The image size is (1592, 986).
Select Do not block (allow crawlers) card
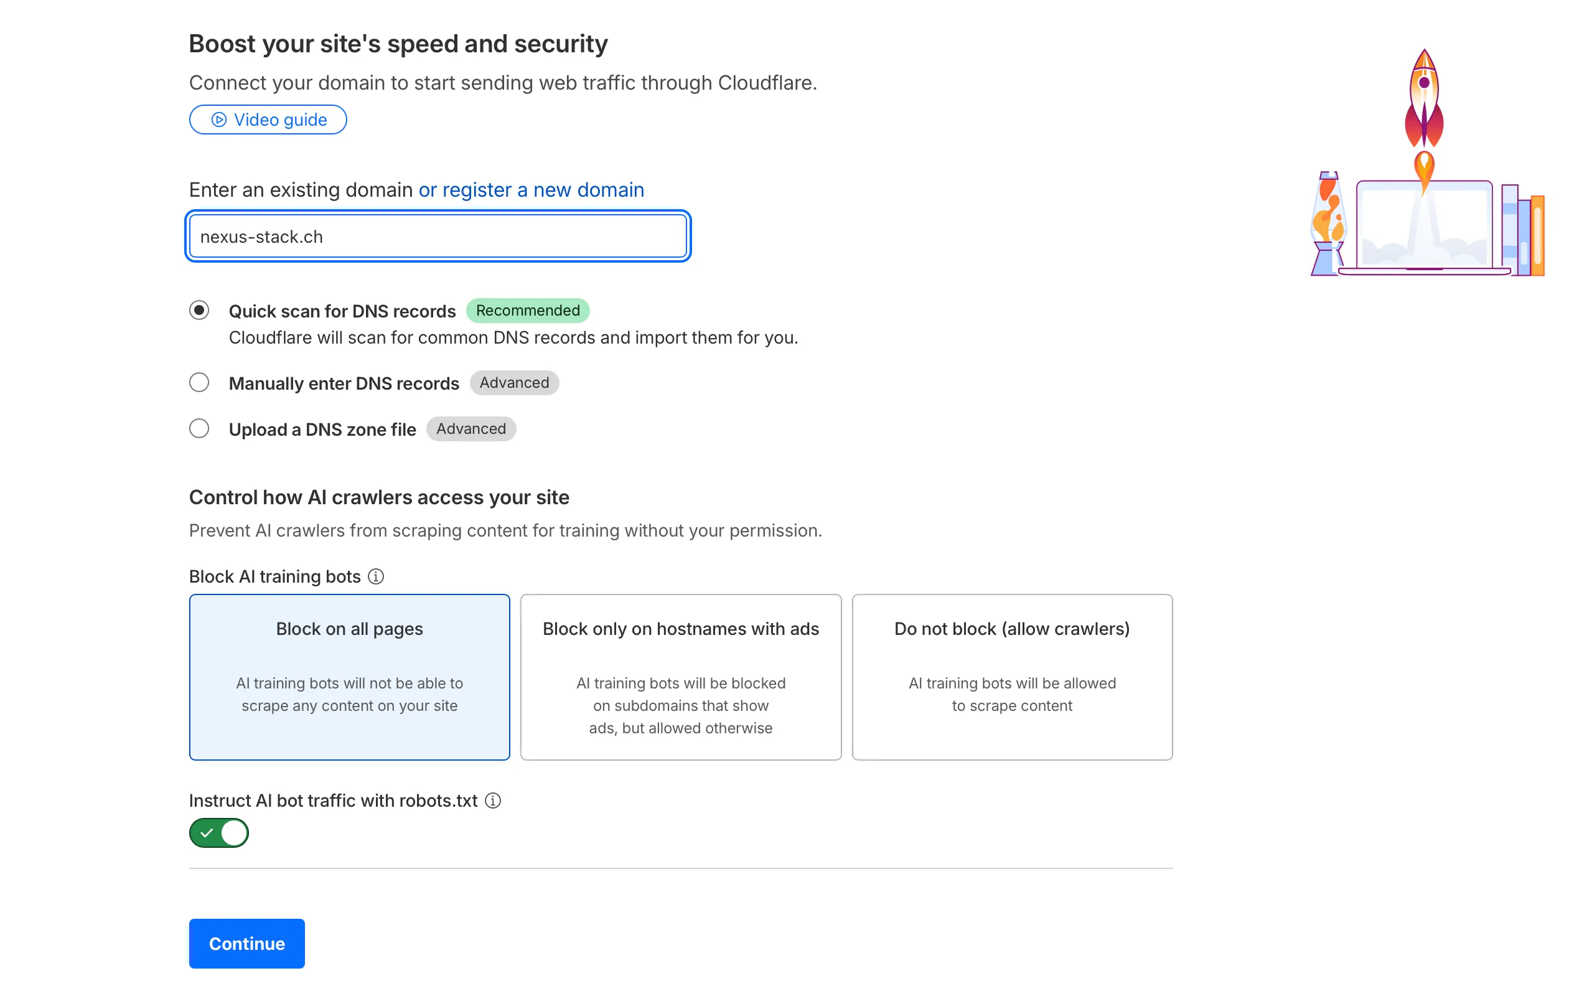(1012, 676)
